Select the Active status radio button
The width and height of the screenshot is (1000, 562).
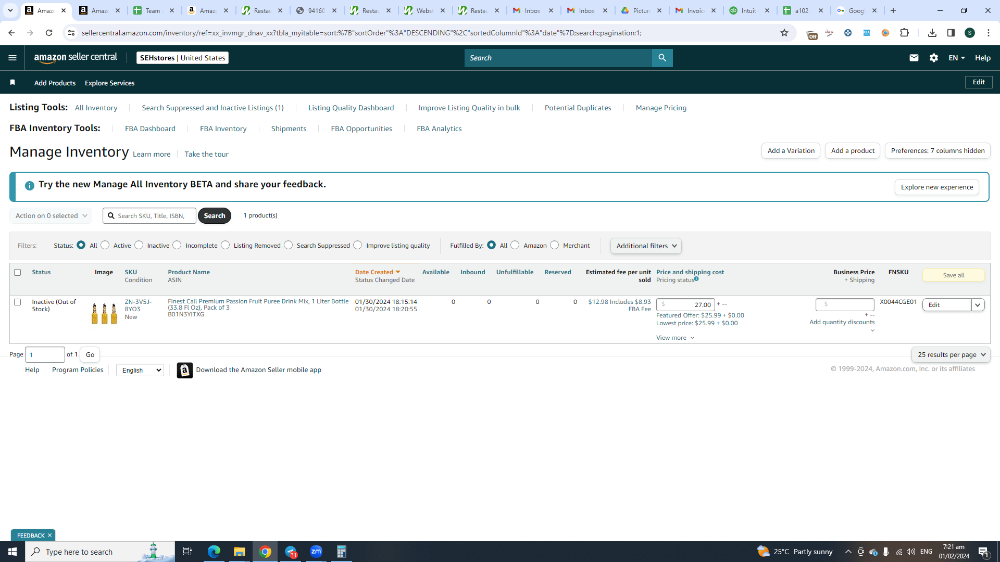pos(105,245)
